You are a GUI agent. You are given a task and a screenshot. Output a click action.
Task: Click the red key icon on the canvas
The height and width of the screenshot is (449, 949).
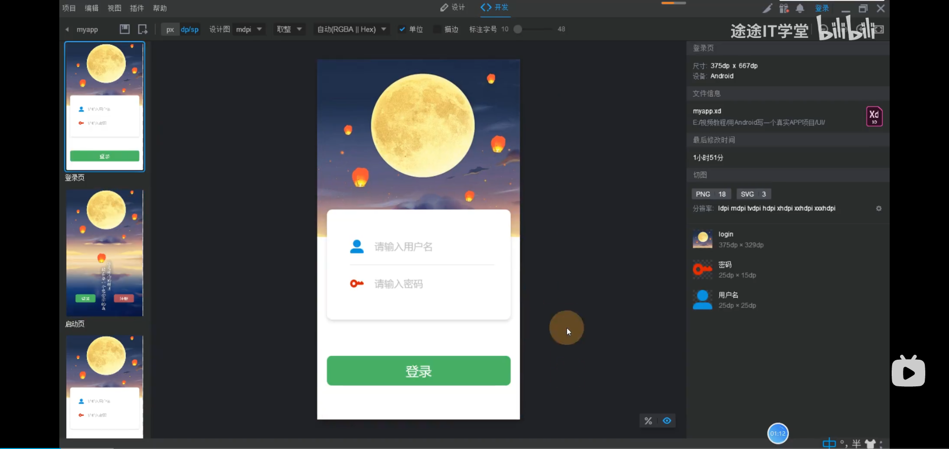(357, 284)
